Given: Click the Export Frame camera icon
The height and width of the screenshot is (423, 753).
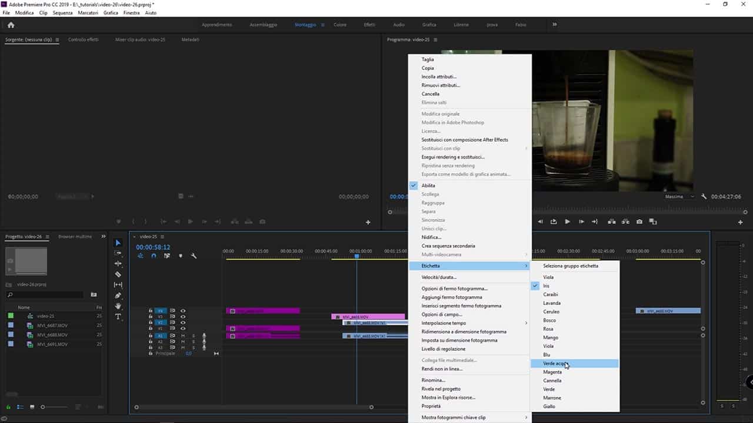Looking at the screenshot, I should 639,221.
